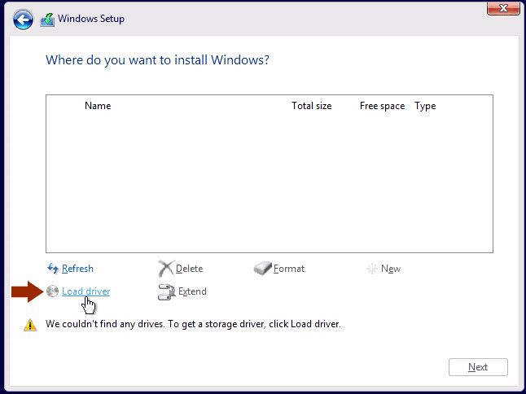Click the New starburst icon

pos(372,269)
